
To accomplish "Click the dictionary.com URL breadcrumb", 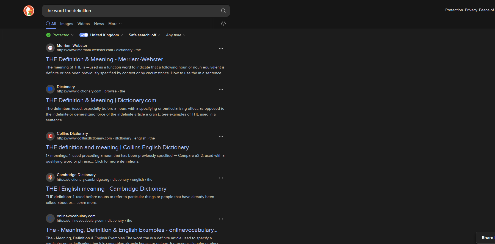I will click(91, 91).
